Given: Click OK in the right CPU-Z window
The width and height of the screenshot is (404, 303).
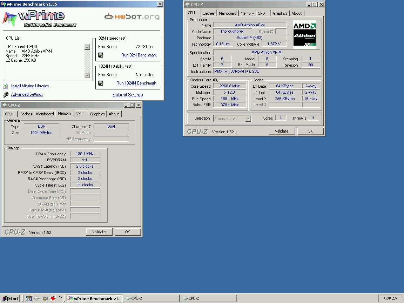Looking at the screenshot, I should (x=310, y=131).
